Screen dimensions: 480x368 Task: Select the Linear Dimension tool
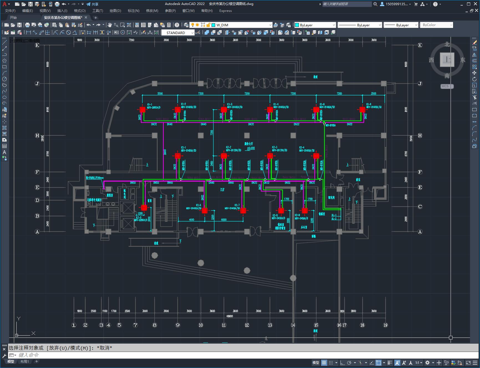(28, 33)
